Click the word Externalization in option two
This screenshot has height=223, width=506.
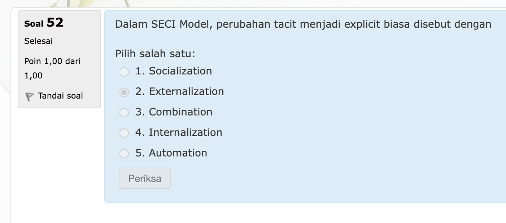coord(187,91)
